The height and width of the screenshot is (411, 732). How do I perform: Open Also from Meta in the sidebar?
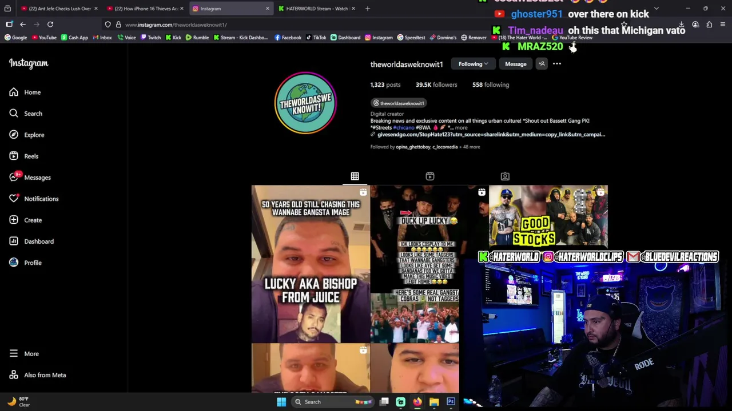click(x=38, y=375)
